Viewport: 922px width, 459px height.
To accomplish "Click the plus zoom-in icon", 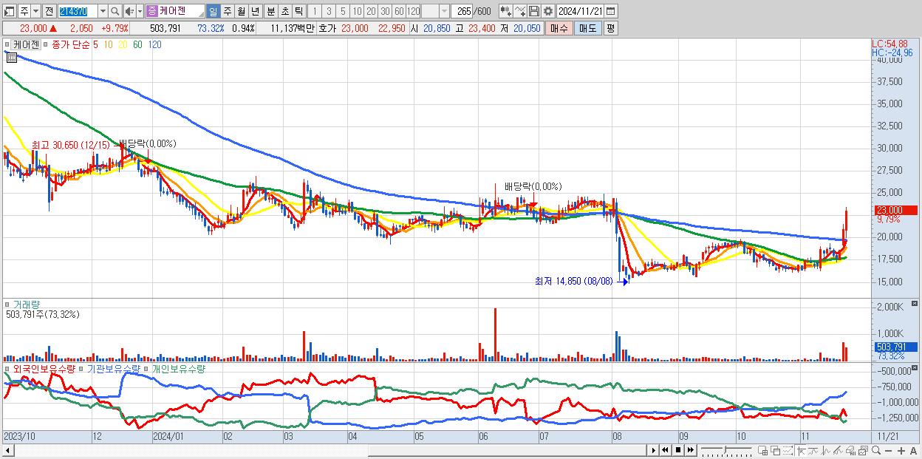I will point(901,450).
